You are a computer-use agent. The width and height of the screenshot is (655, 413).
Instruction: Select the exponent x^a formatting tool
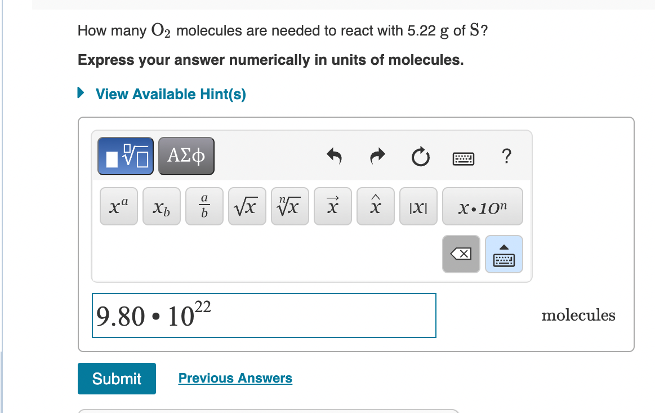pos(118,206)
